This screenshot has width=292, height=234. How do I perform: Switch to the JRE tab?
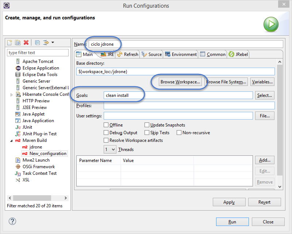107,54
